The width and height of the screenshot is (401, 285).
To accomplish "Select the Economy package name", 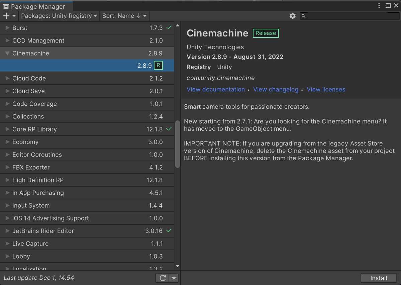I will pos(25,142).
